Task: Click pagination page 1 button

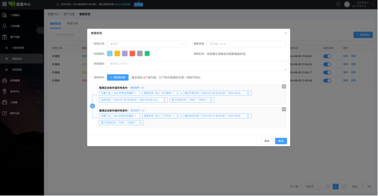Action: click(x=335, y=186)
